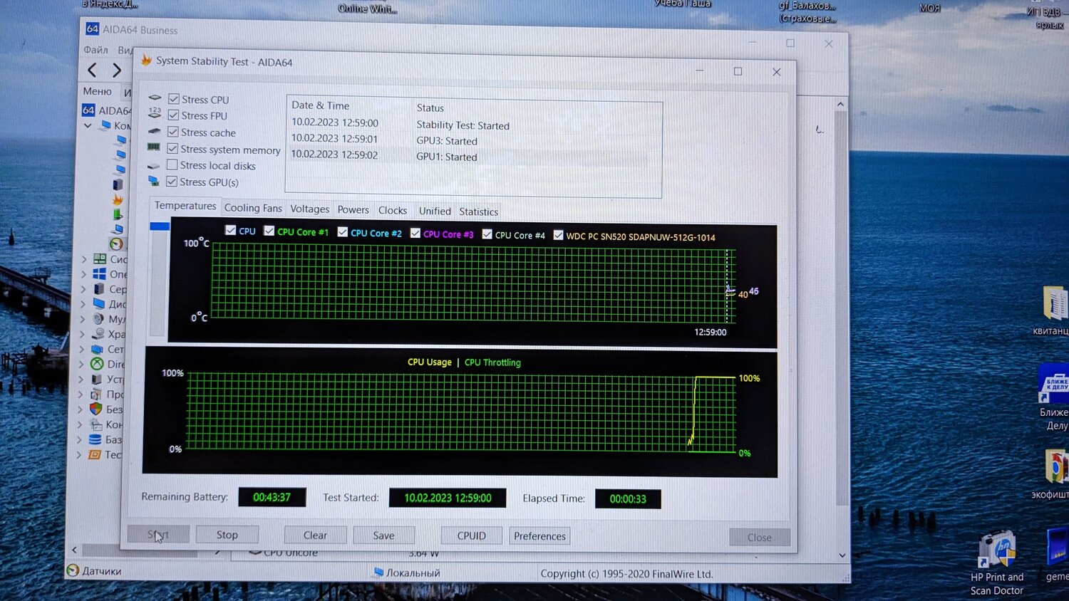Image resolution: width=1069 pixels, height=601 pixels.
Task: Expand the Хра tree node
Action: coord(83,334)
